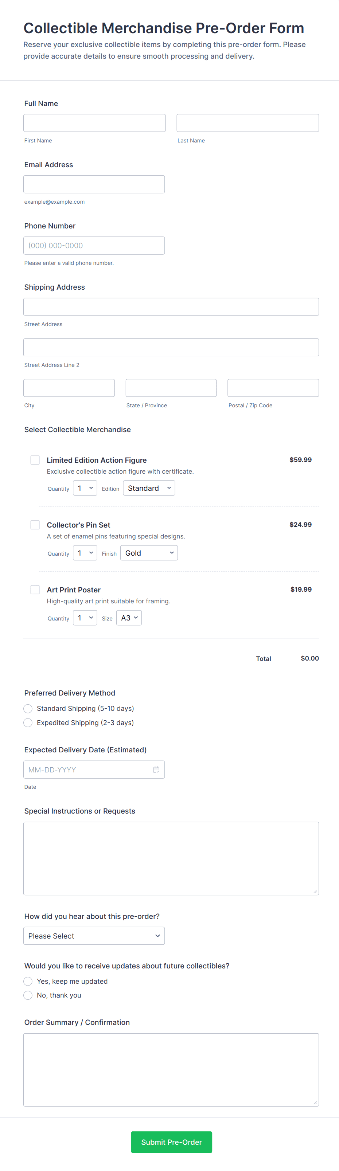
Task: Open the Edition dropdown showing Standard
Action: [149, 488]
